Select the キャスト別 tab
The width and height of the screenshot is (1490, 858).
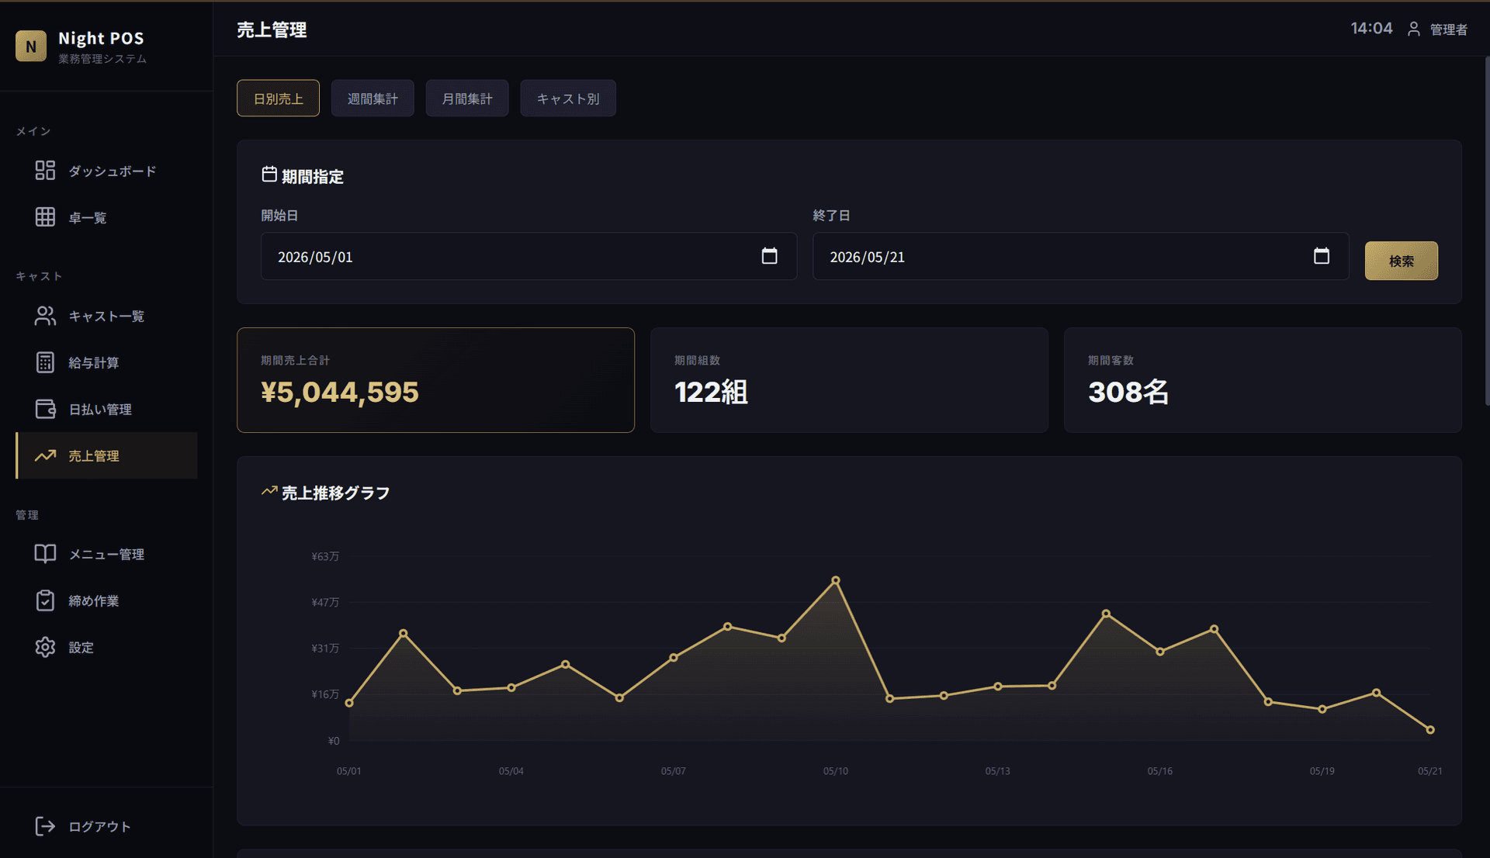coord(568,99)
